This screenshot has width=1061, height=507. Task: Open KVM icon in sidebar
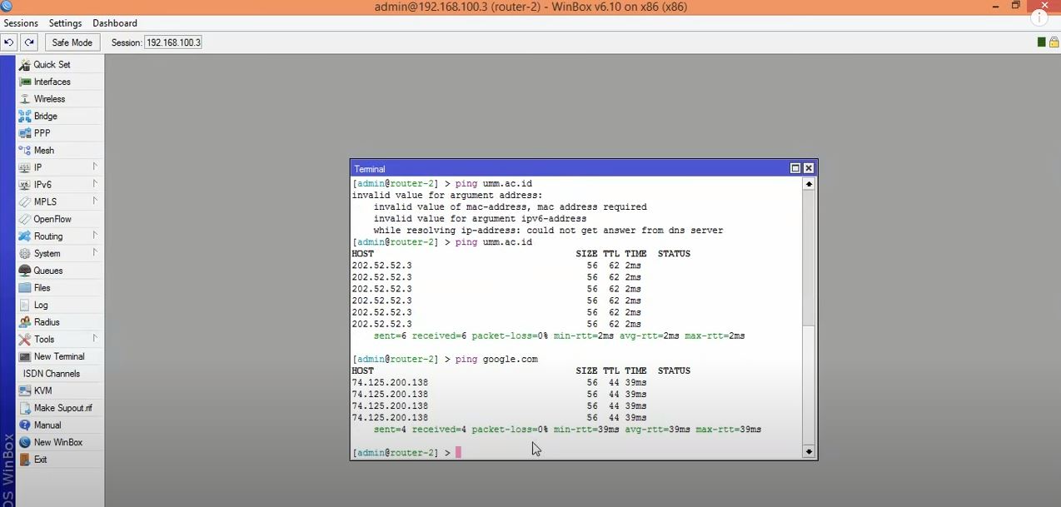[25, 390]
